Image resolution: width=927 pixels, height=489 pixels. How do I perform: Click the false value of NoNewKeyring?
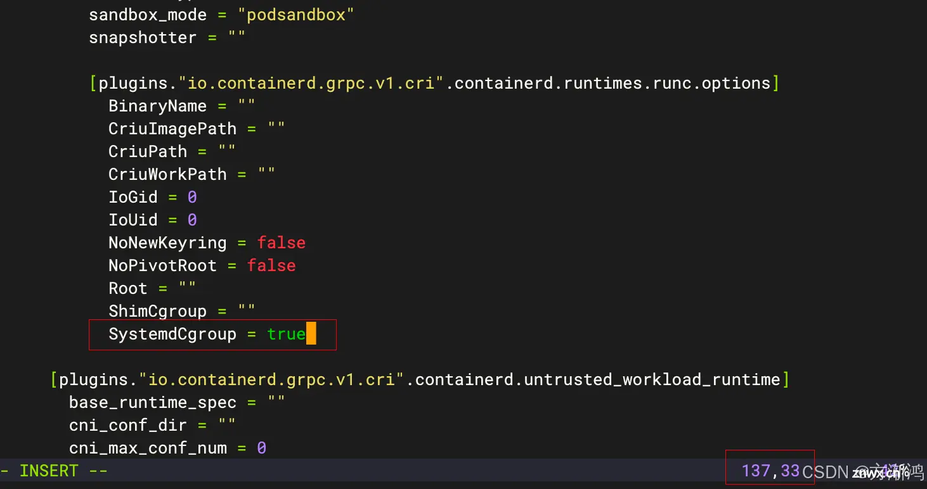tap(281, 243)
